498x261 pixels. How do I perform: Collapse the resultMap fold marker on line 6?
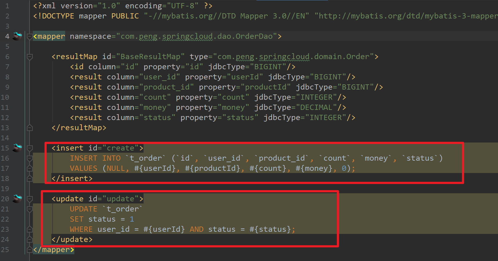click(x=30, y=57)
